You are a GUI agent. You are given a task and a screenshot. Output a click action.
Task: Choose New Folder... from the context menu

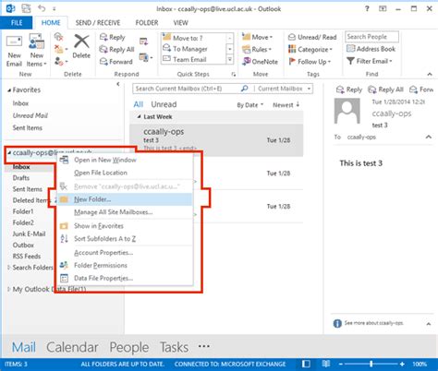pos(125,199)
